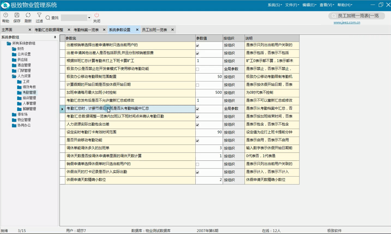Image resolution: width=391 pixels, height=234 pixels.
Task: Toggle checkbox for 计算假期的开始日期是否按休假开始日期
Action: (x=198, y=85)
